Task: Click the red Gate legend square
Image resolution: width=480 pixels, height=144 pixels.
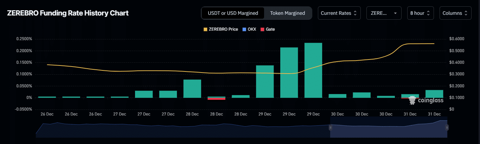Action: [262, 29]
